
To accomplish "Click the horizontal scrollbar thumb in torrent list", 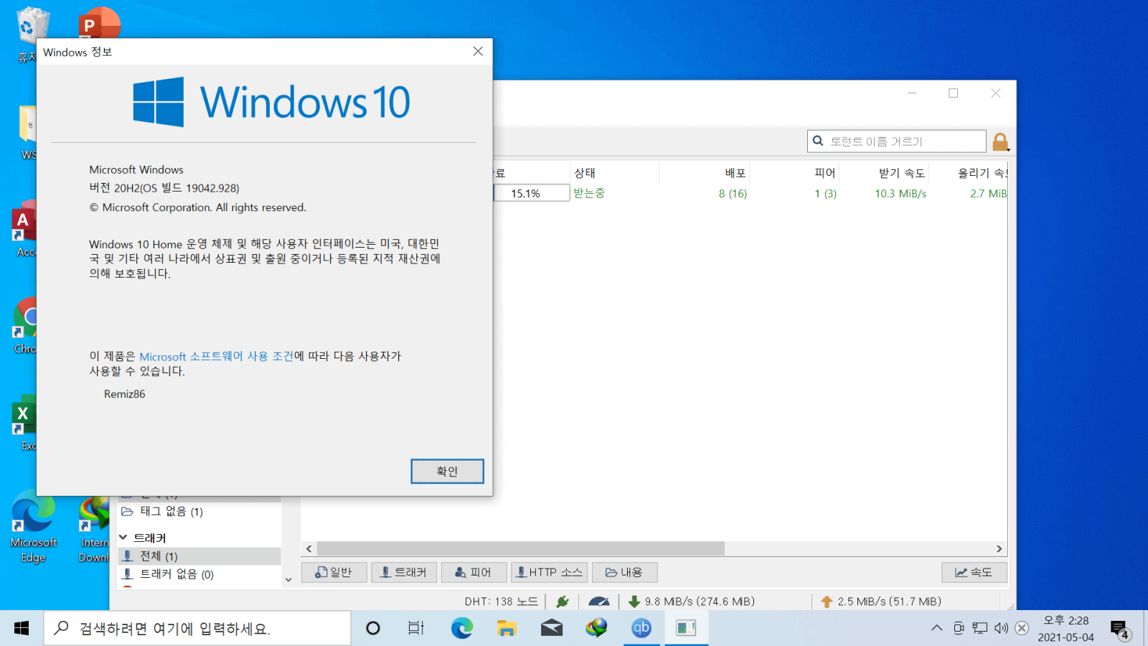I will [x=520, y=549].
